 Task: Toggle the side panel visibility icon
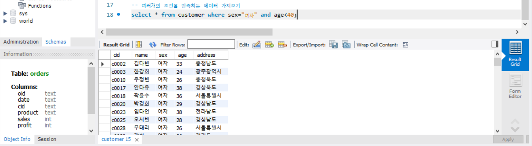[x=495, y=44]
